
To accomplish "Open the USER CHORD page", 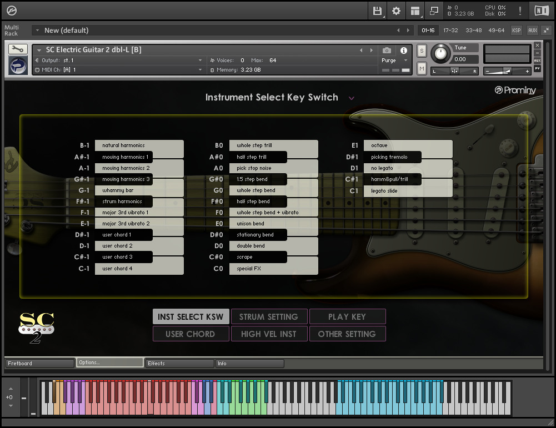I will 191,334.
